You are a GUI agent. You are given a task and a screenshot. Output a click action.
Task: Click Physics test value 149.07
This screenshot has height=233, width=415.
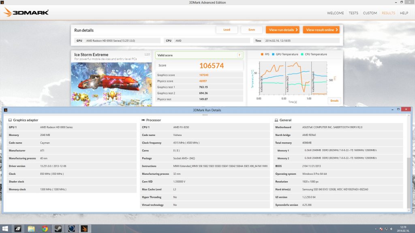click(x=203, y=100)
